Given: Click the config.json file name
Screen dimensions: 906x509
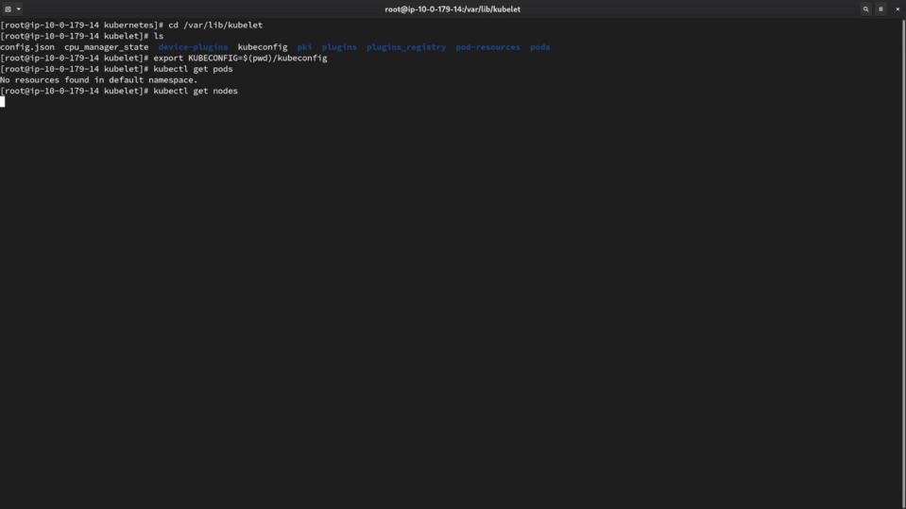Looking at the screenshot, I should pyautogui.click(x=27, y=47).
